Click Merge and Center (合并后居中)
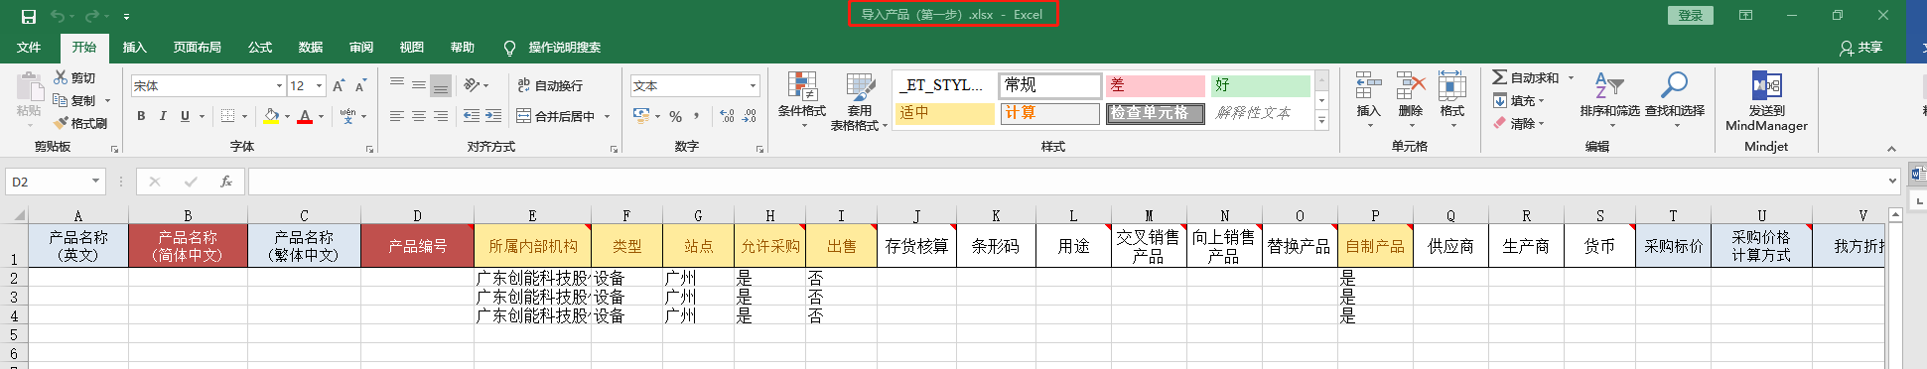 click(556, 116)
